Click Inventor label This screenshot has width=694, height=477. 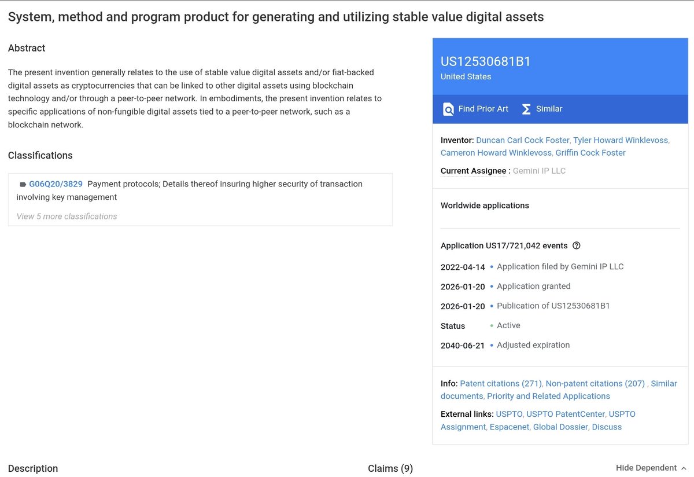457,140
